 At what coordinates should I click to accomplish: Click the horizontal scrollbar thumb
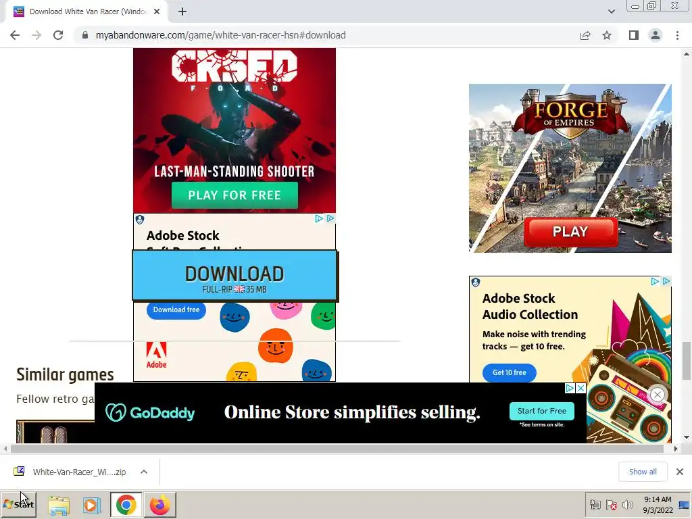click(x=337, y=449)
